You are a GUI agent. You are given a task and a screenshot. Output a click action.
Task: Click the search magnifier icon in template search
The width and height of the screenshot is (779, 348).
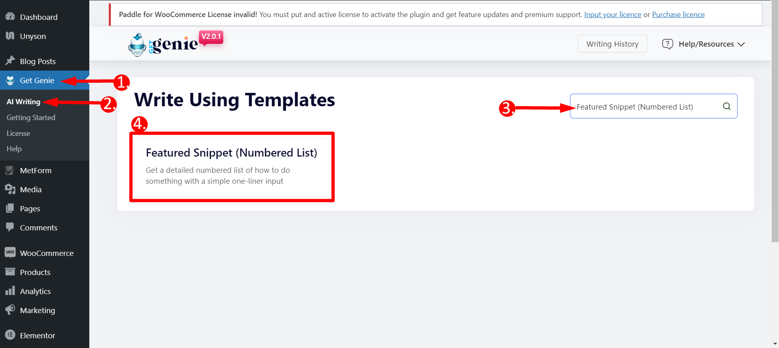point(727,106)
